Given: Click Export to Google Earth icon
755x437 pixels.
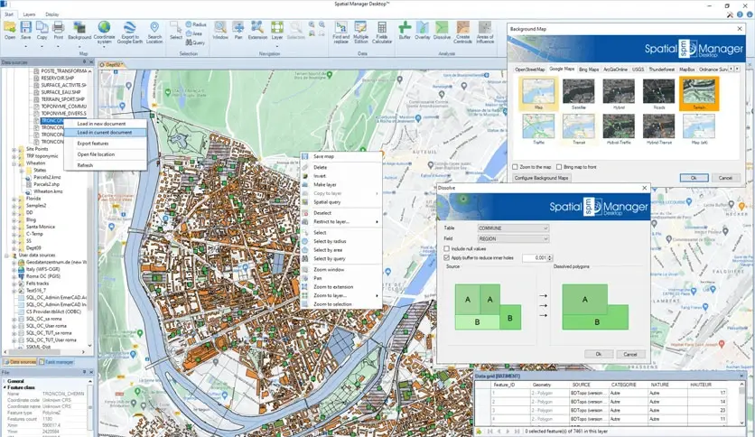Looking at the screenshot, I should pos(129,27).
